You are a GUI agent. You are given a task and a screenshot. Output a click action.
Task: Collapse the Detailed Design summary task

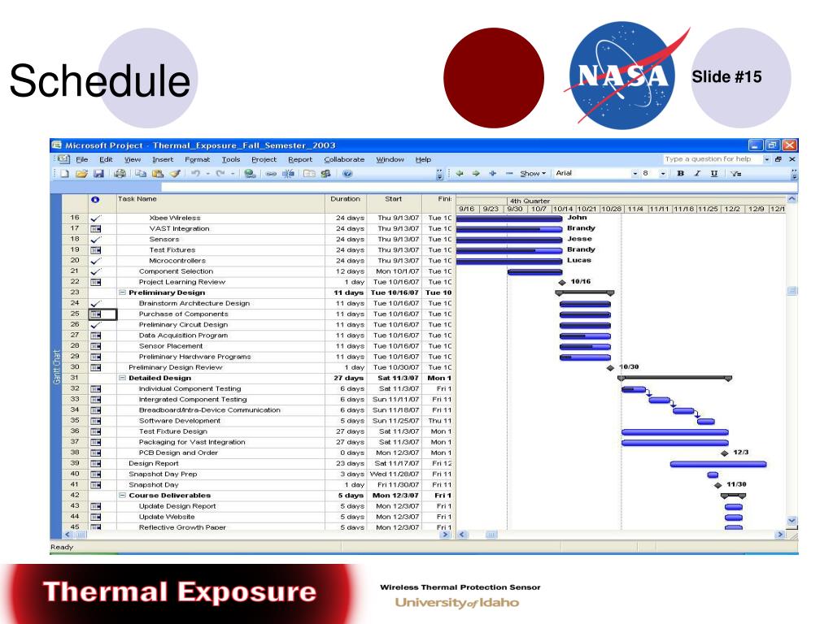pyautogui.click(x=122, y=379)
